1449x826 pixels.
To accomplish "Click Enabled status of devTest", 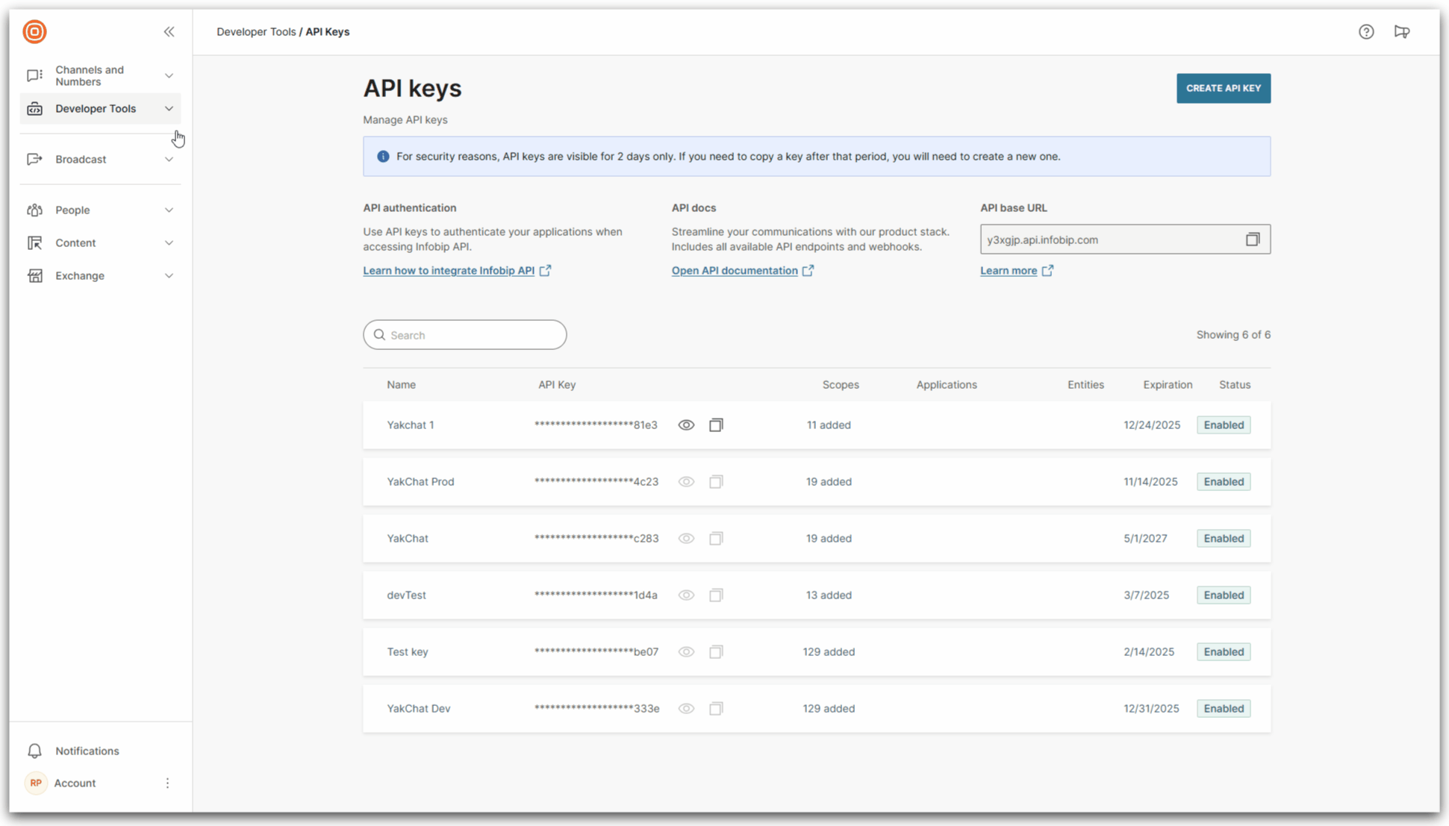I will click(x=1224, y=595).
